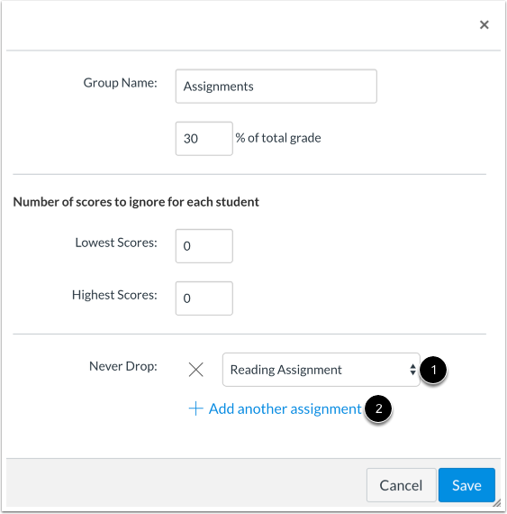Remove the Reading Assignment never-drop rule
Image resolution: width=507 pixels, height=514 pixels.
[x=196, y=370]
